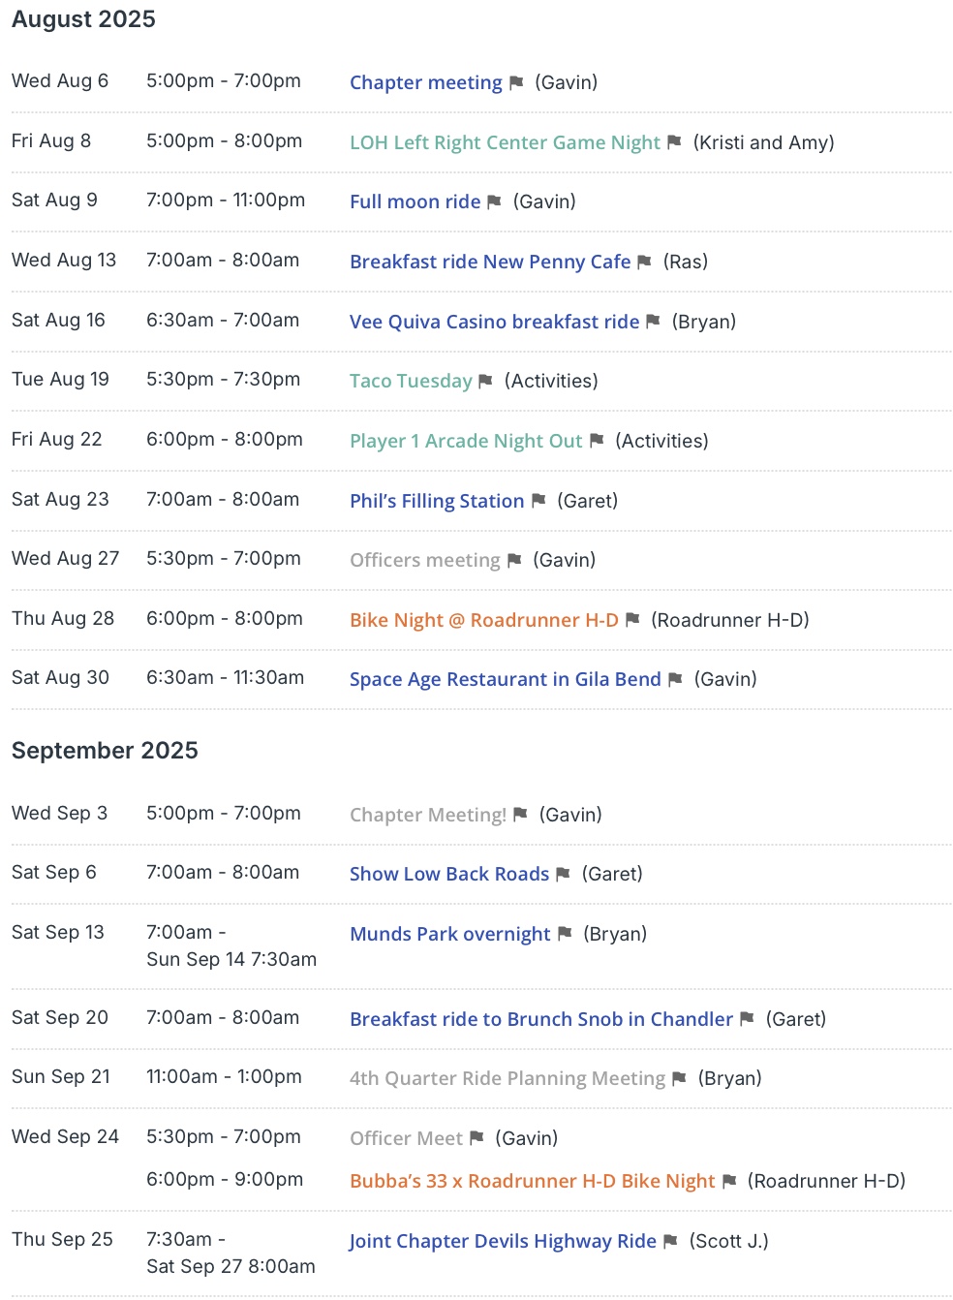Click flag icon after Bike Night @ Roadrunner H-D
Image resolution: width=953 pixels, height=1300 pixels.
pos(632,619)
